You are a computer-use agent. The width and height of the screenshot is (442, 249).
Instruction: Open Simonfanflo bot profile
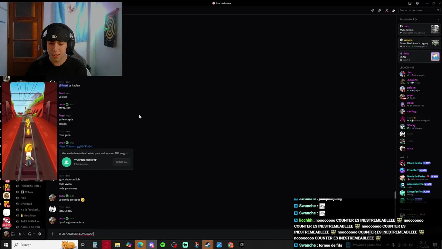tap(419, 193)
